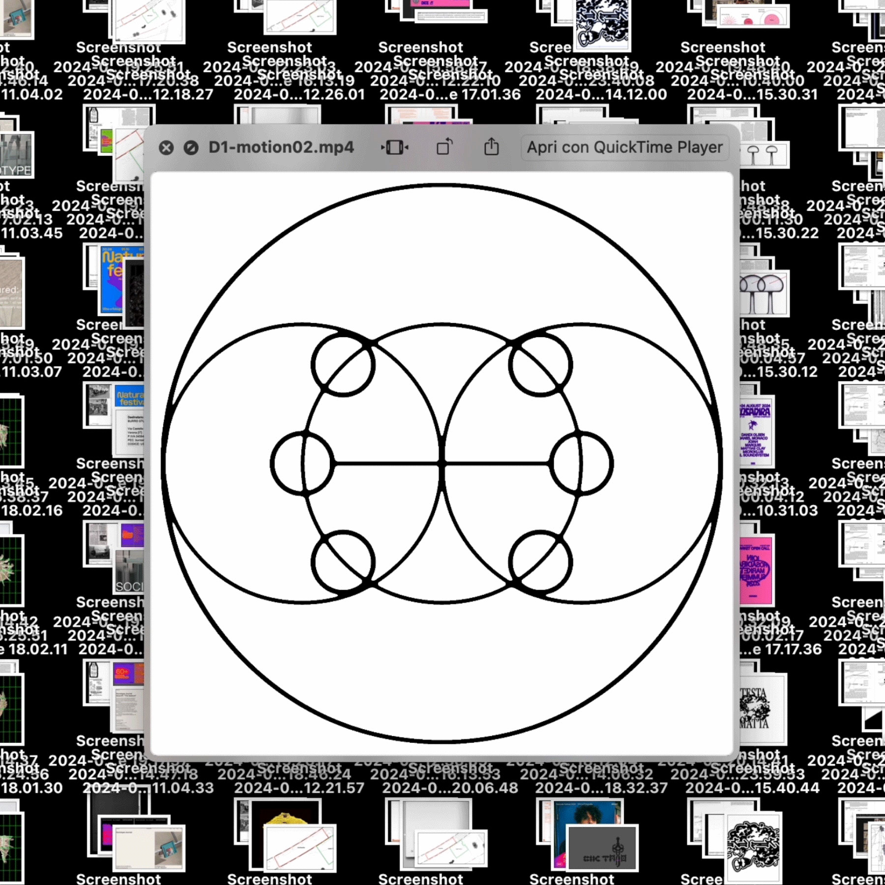Click the black-and-white abstract artwork thumbnail at bottom
885x885 pixels.
click(753, 849)
